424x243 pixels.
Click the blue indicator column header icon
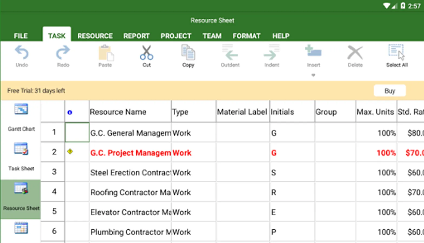tap(70, 112)
